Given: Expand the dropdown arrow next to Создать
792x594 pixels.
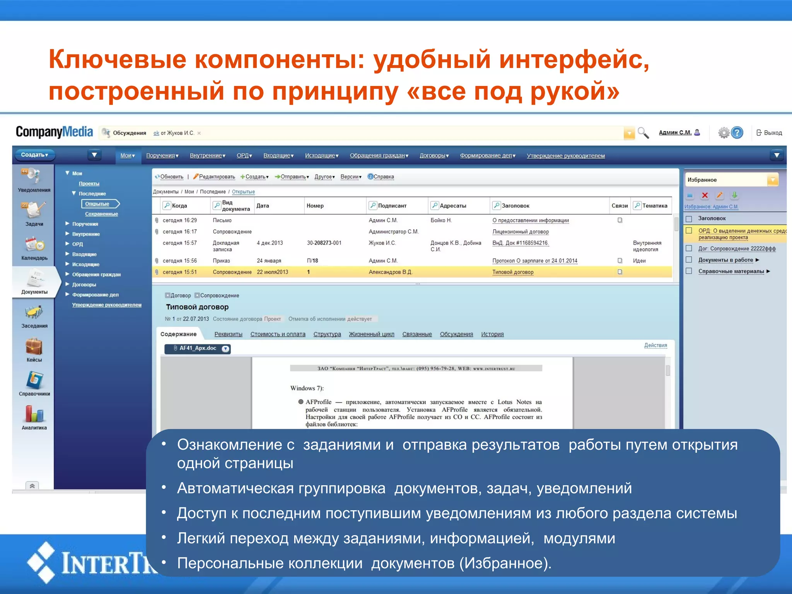Looking at the screenshot, I should point(94,155).
